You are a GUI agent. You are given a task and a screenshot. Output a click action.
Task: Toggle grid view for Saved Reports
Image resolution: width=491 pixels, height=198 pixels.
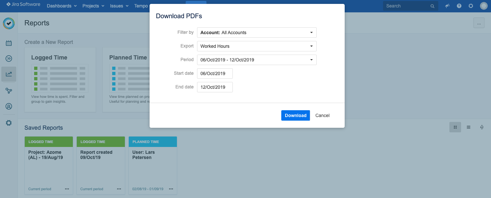[x=455, y=127]
